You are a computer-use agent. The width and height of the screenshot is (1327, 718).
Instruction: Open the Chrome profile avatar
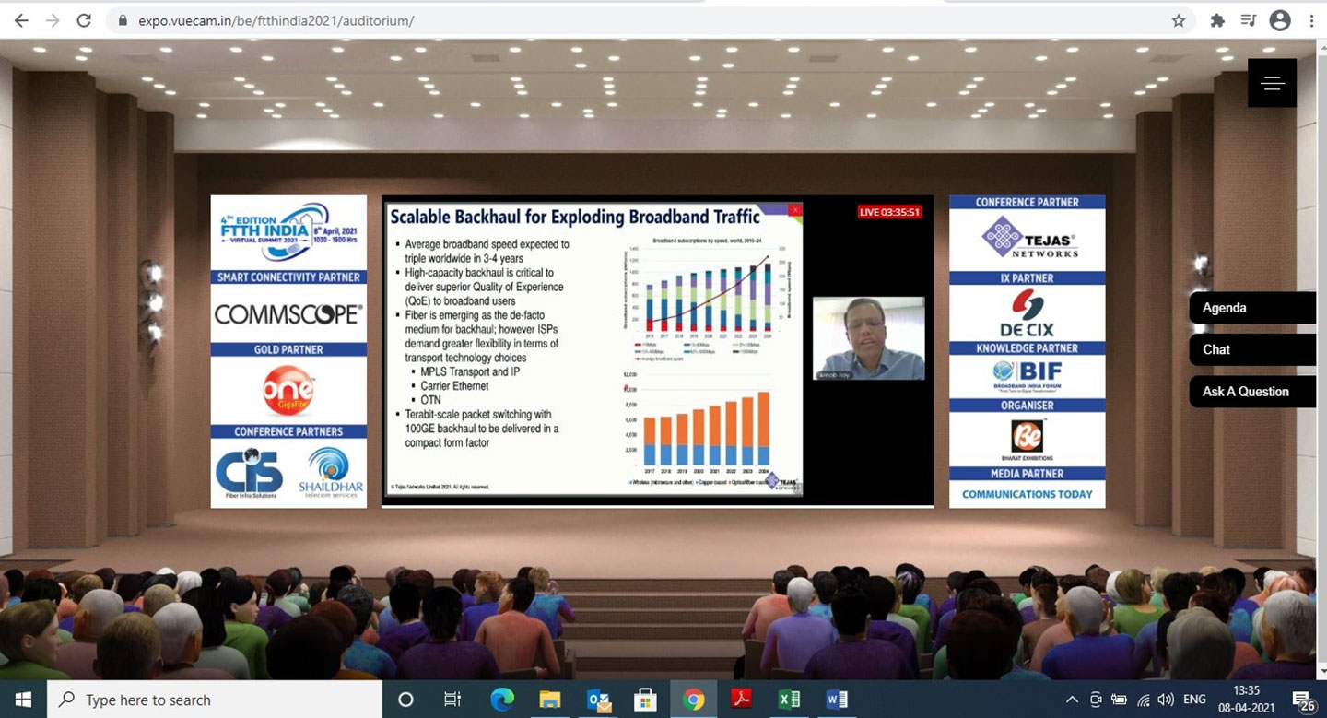pos(1280,20)
